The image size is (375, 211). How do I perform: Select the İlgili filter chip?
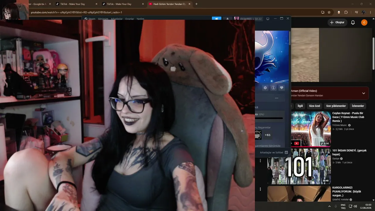[x=300, y=106]
